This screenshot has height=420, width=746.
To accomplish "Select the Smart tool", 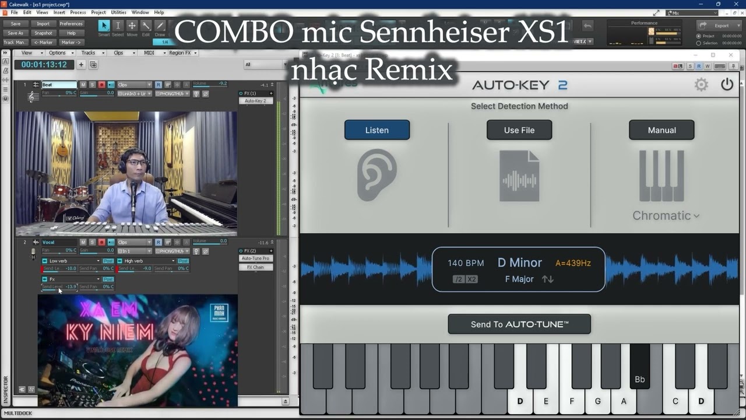I will [x=104, y=26].
